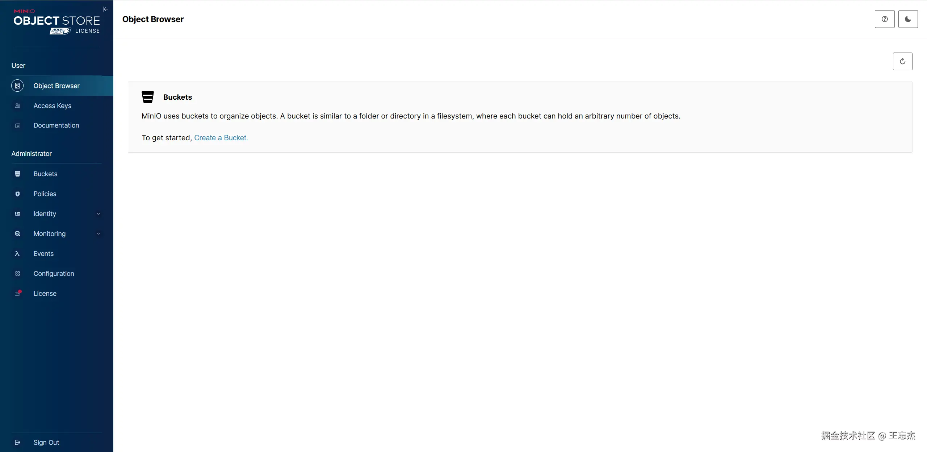Image resolution: width=927 pixels, height=452 pixels.
Task: Collapse the sidebar with arrow icon
Action: tap(105, 9)
